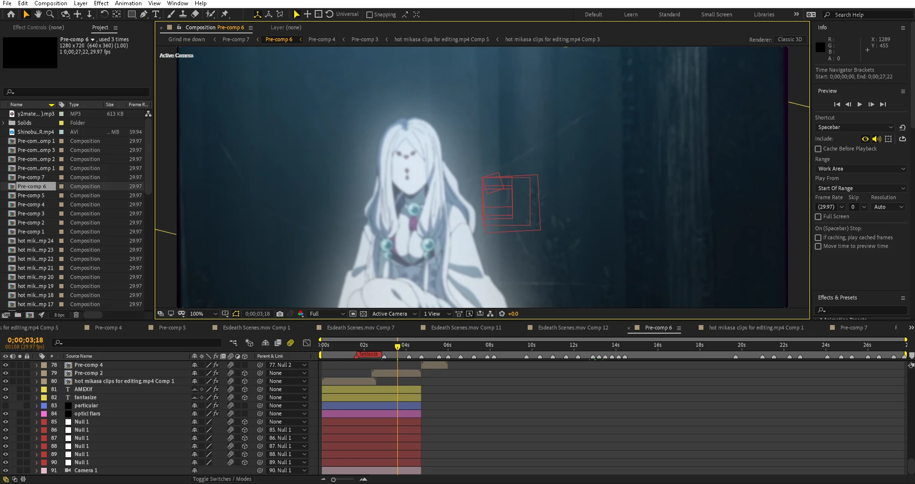Select the Hand tool

tap(38, 14)
